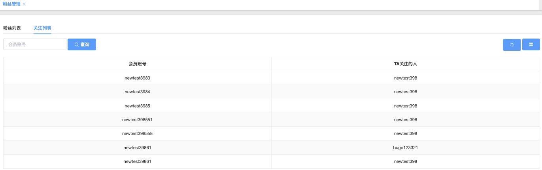Screen dimensions: 542x170
Task: Click the TA关注的人 column header
Action: pyautogui.click(x=406, y=64)
